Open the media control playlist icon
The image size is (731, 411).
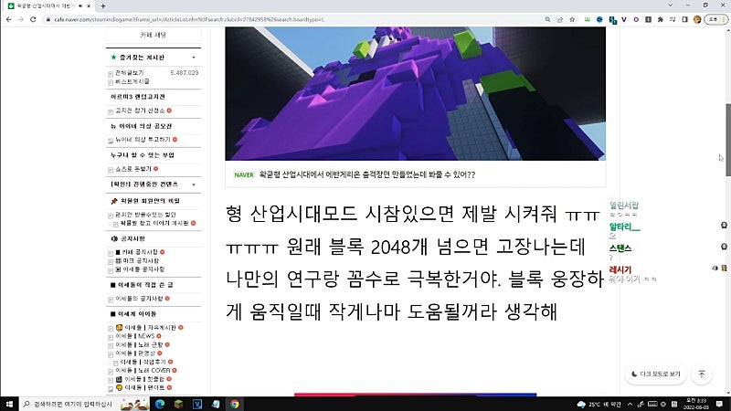tap(673, 19)
